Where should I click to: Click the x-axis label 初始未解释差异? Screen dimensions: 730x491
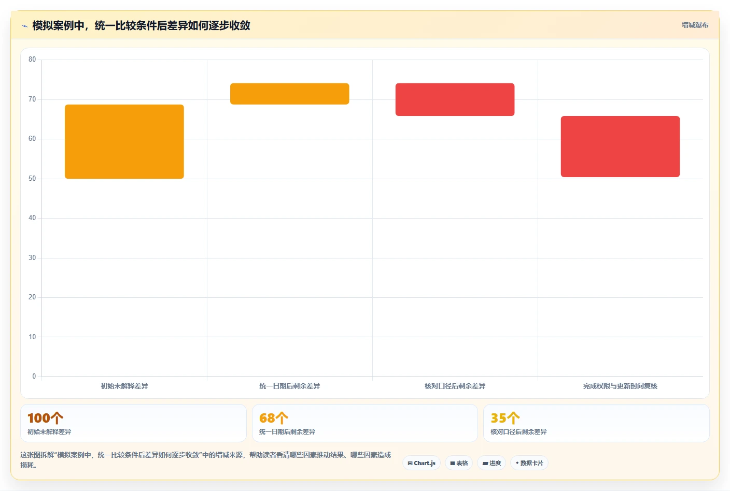pos(124,386)
